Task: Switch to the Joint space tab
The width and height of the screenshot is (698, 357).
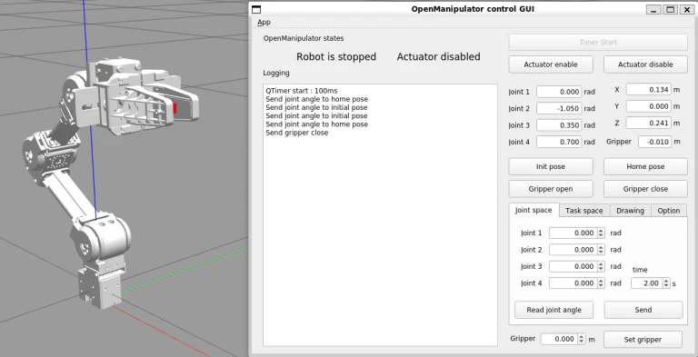Action: point(533,210)
